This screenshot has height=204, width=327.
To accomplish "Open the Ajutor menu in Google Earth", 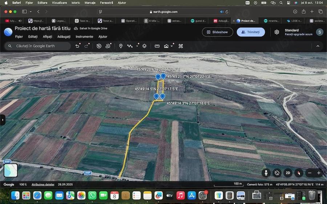I will coord(103,37).
